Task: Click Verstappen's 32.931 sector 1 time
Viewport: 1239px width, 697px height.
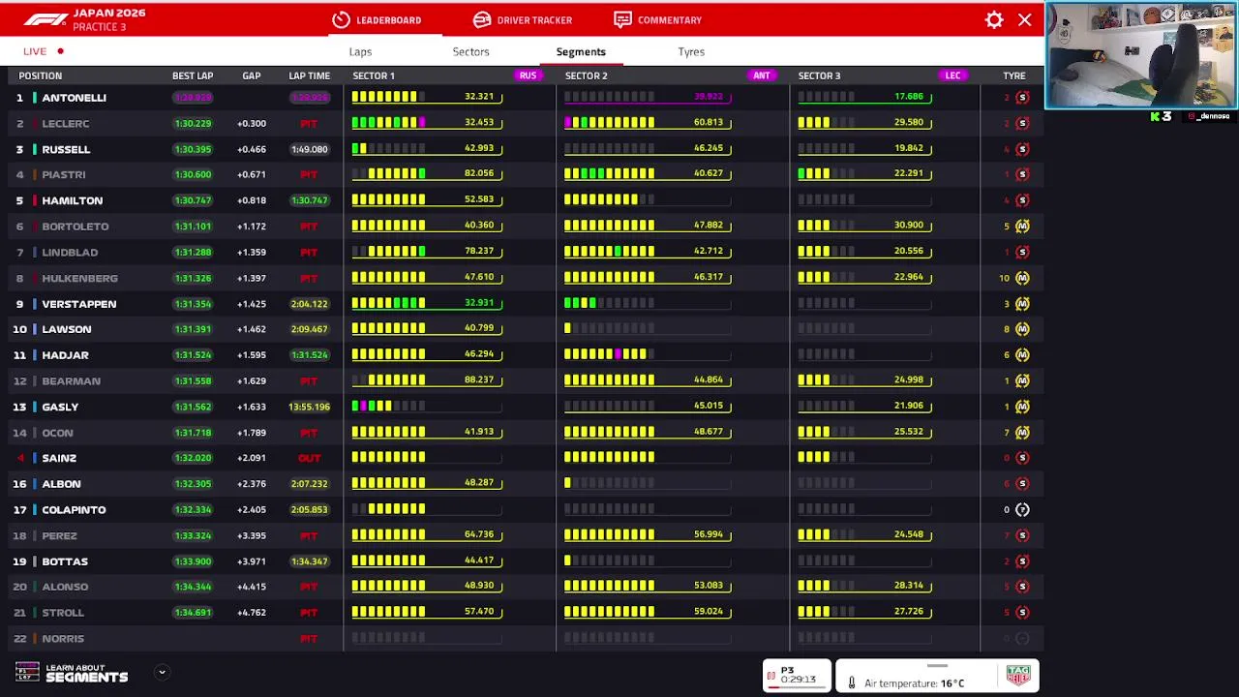Action: click(x=479, y=303)
